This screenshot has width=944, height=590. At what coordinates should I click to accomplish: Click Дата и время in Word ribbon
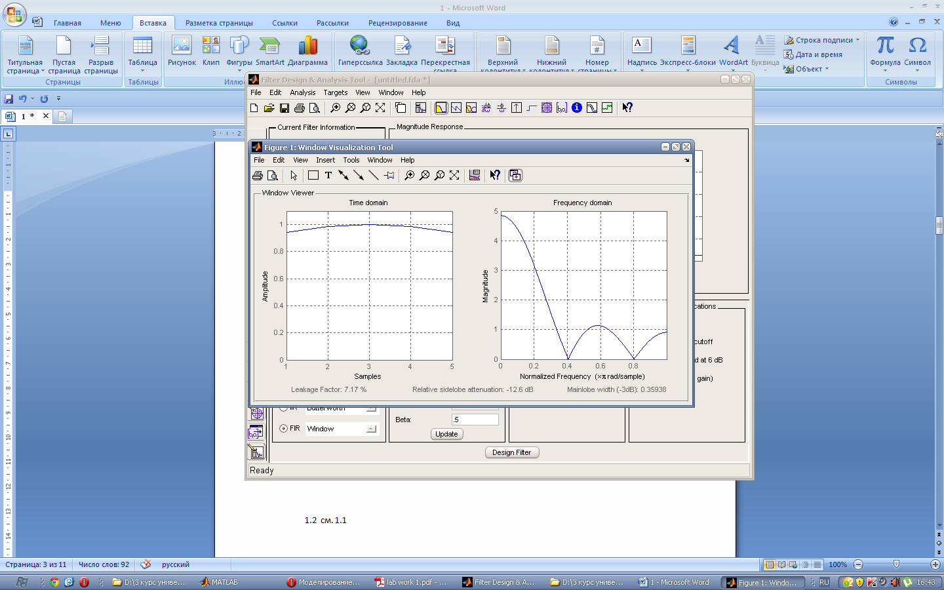(x=813, y=54)
